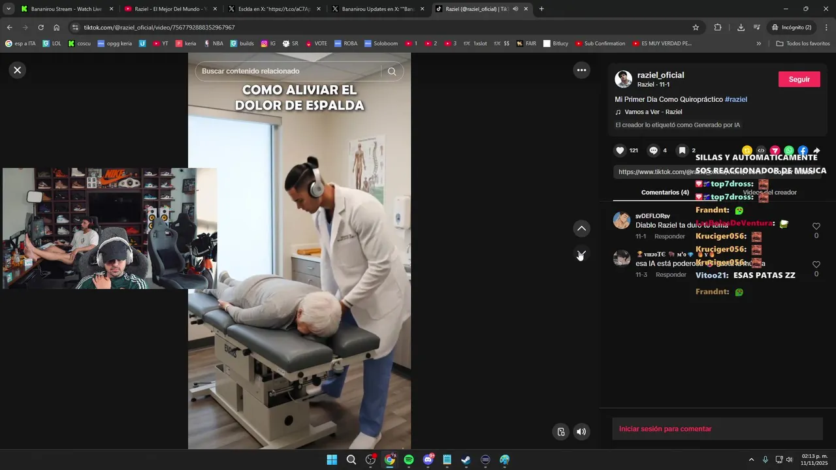Open the song Vamos a Ver - Raziel

653,112
